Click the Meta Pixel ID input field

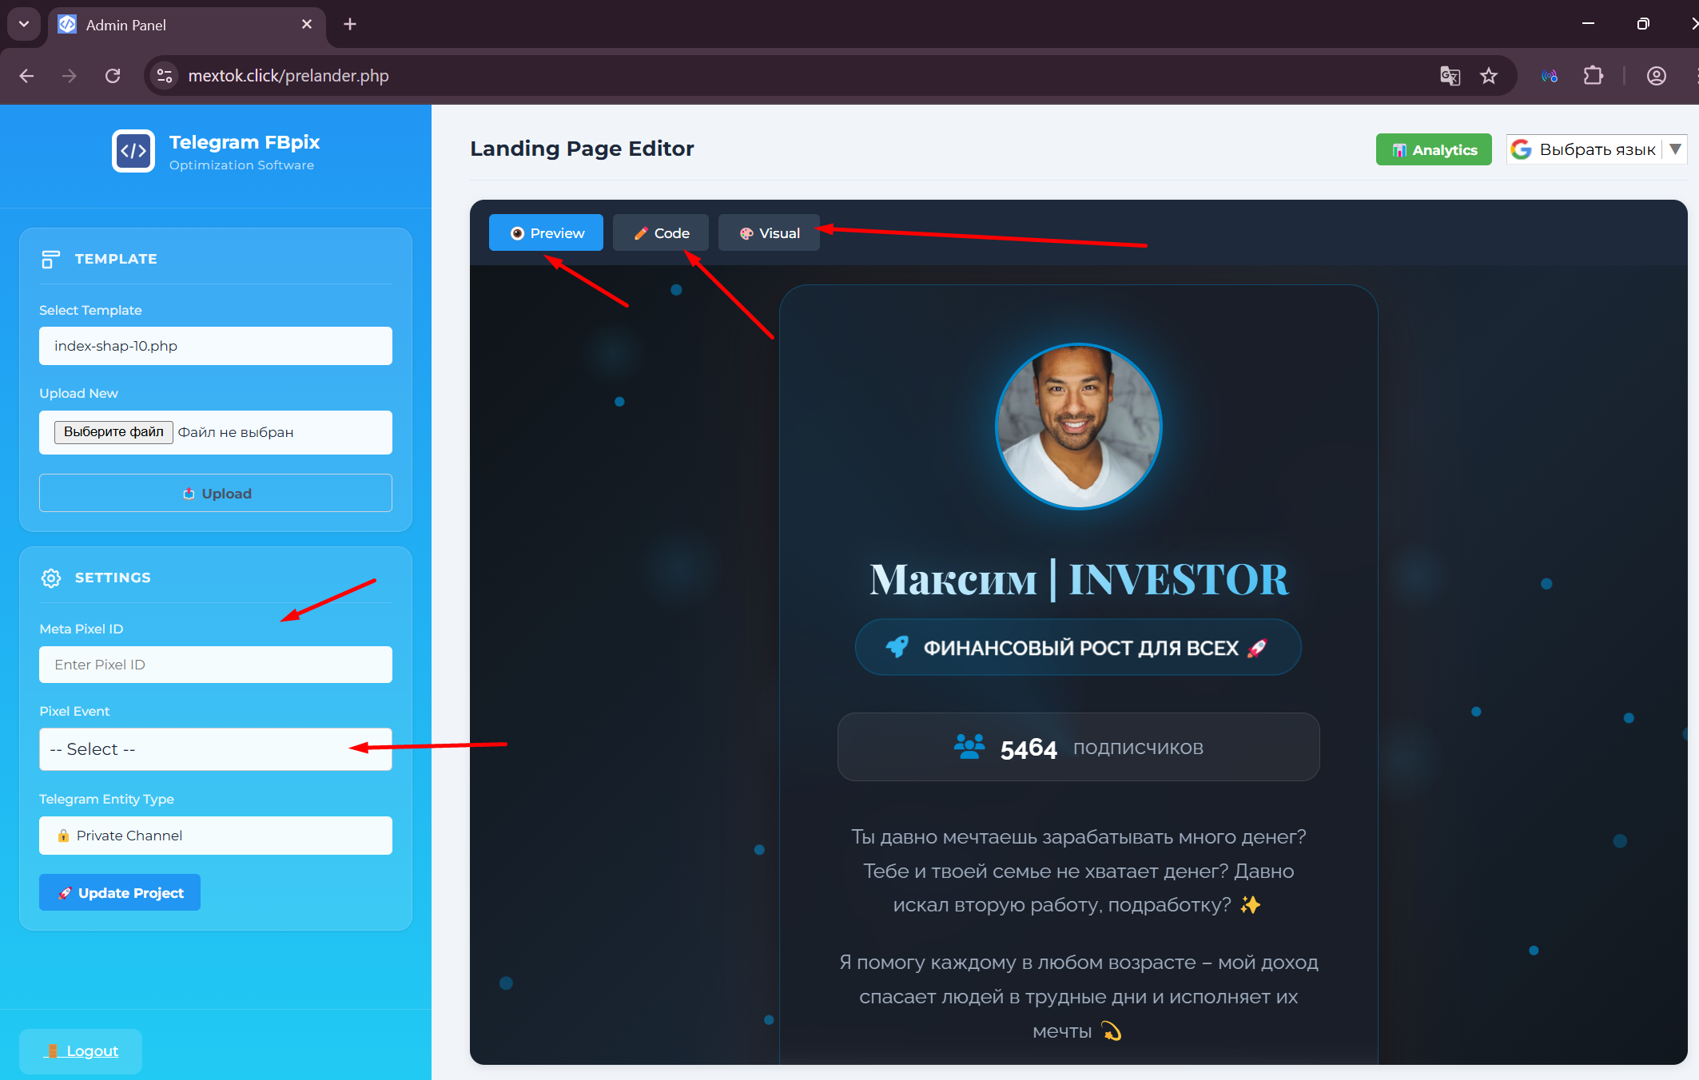pyautogui.click(x=216, y=665)
